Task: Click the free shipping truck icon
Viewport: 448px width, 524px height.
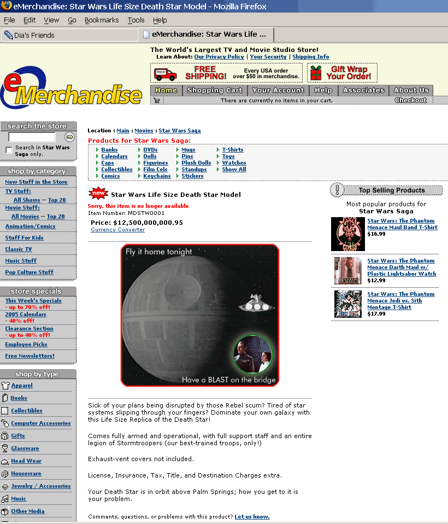Action: tap(165, 74)
